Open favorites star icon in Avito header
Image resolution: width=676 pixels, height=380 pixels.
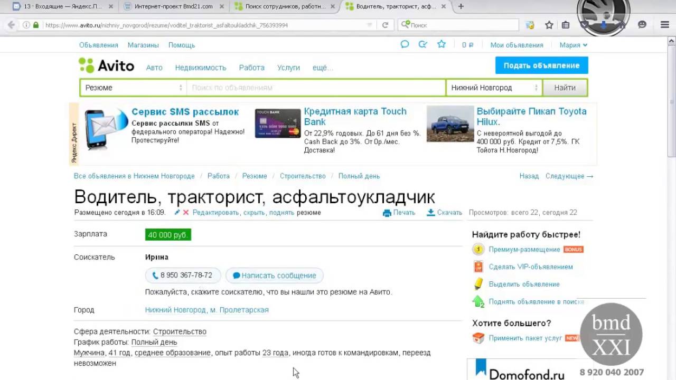tap(442, 44)
